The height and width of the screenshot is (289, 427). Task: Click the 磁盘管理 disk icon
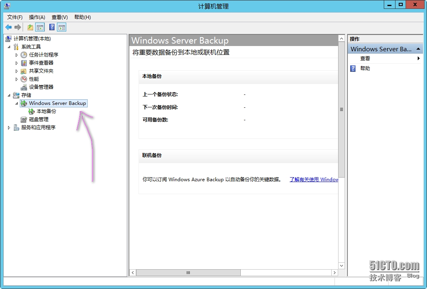[x=24, y=119]
